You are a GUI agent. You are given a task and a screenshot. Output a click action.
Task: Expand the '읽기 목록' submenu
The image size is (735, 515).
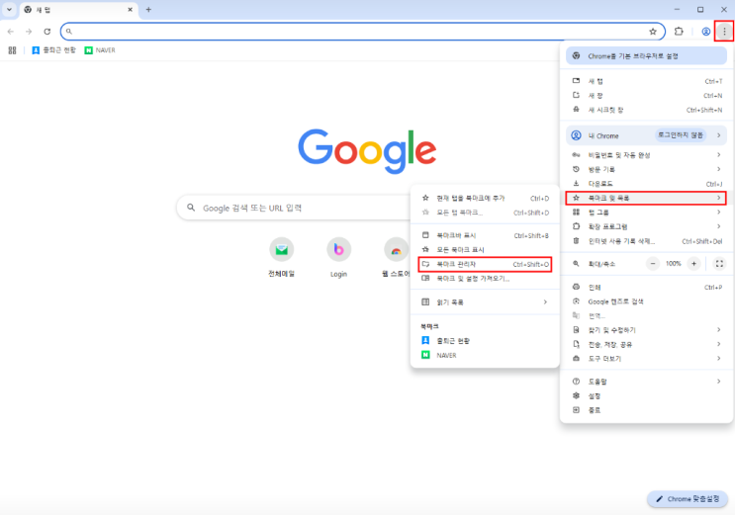pos(485,302)
